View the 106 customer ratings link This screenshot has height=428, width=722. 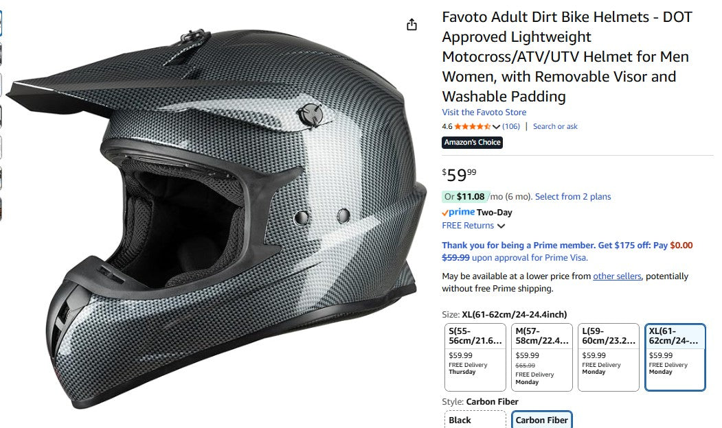(x=512, y=126)
